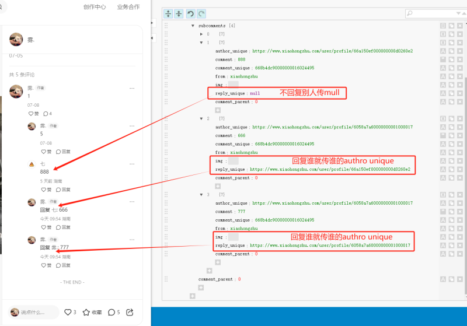
Task: Click the redo icon in JSON editor
Action: click(201, 13)
